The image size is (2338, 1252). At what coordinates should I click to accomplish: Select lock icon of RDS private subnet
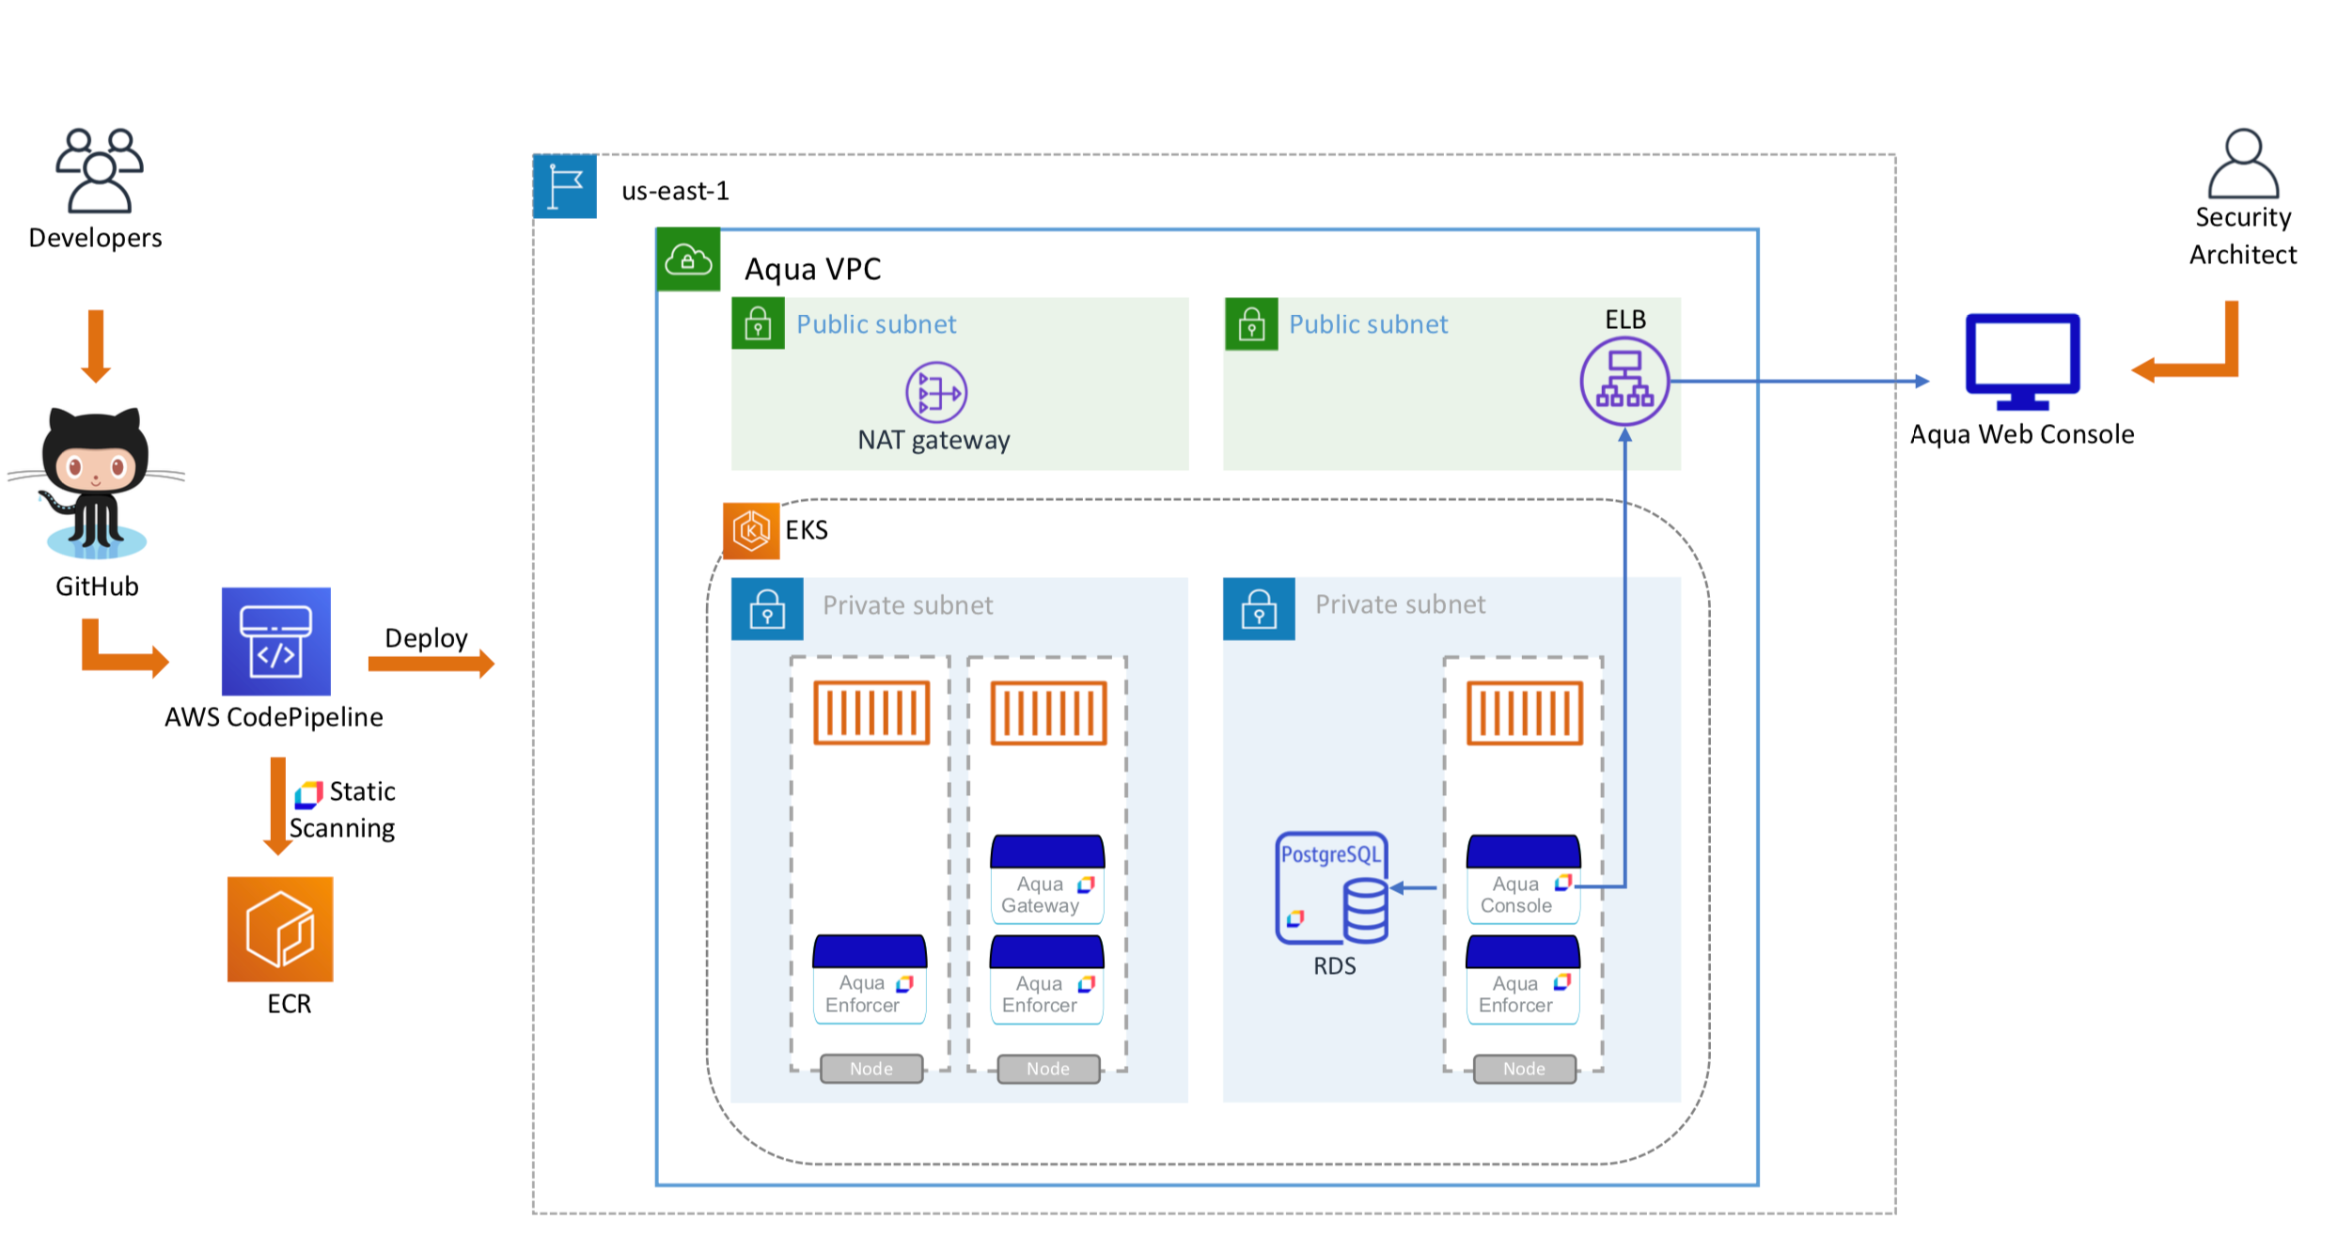(x=1259, y=608)
